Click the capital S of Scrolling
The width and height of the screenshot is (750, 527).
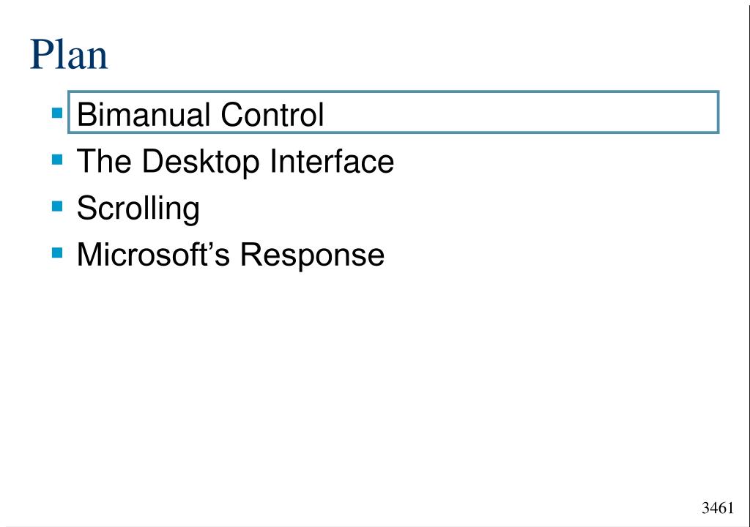(x=86, y=207)
